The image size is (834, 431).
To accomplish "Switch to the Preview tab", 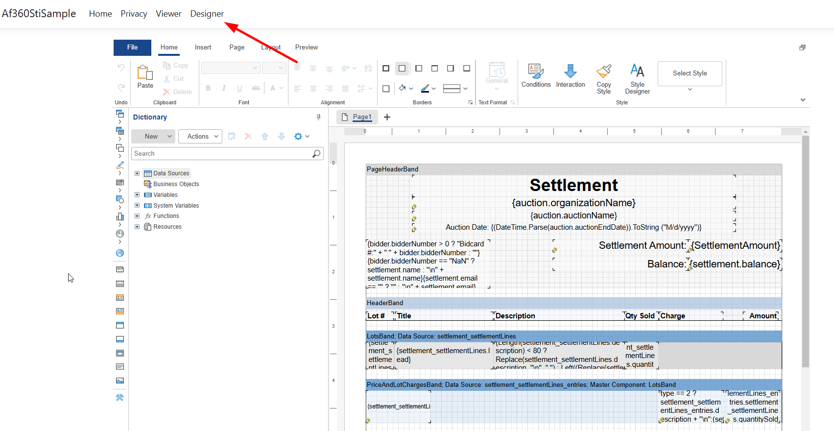I will (x=307, y=48).
